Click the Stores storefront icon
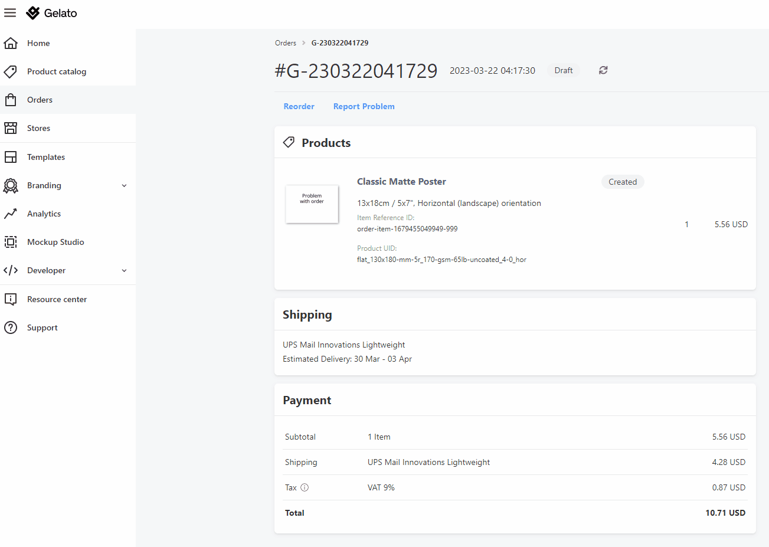 coord(11,128)
